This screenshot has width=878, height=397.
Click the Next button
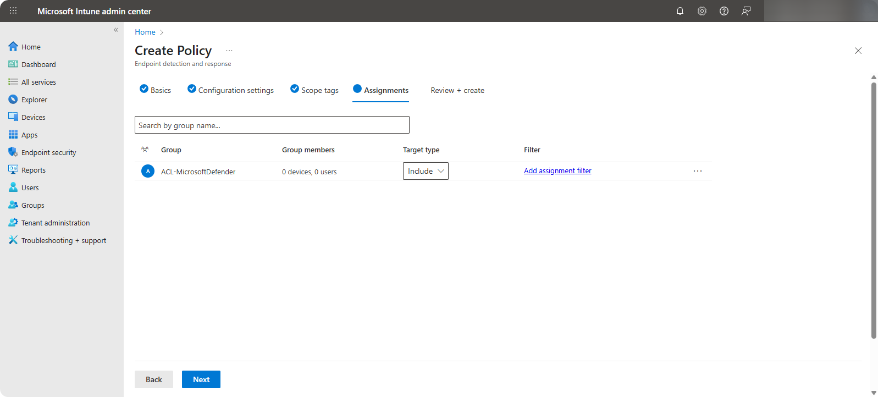click(x=201, y=379)
